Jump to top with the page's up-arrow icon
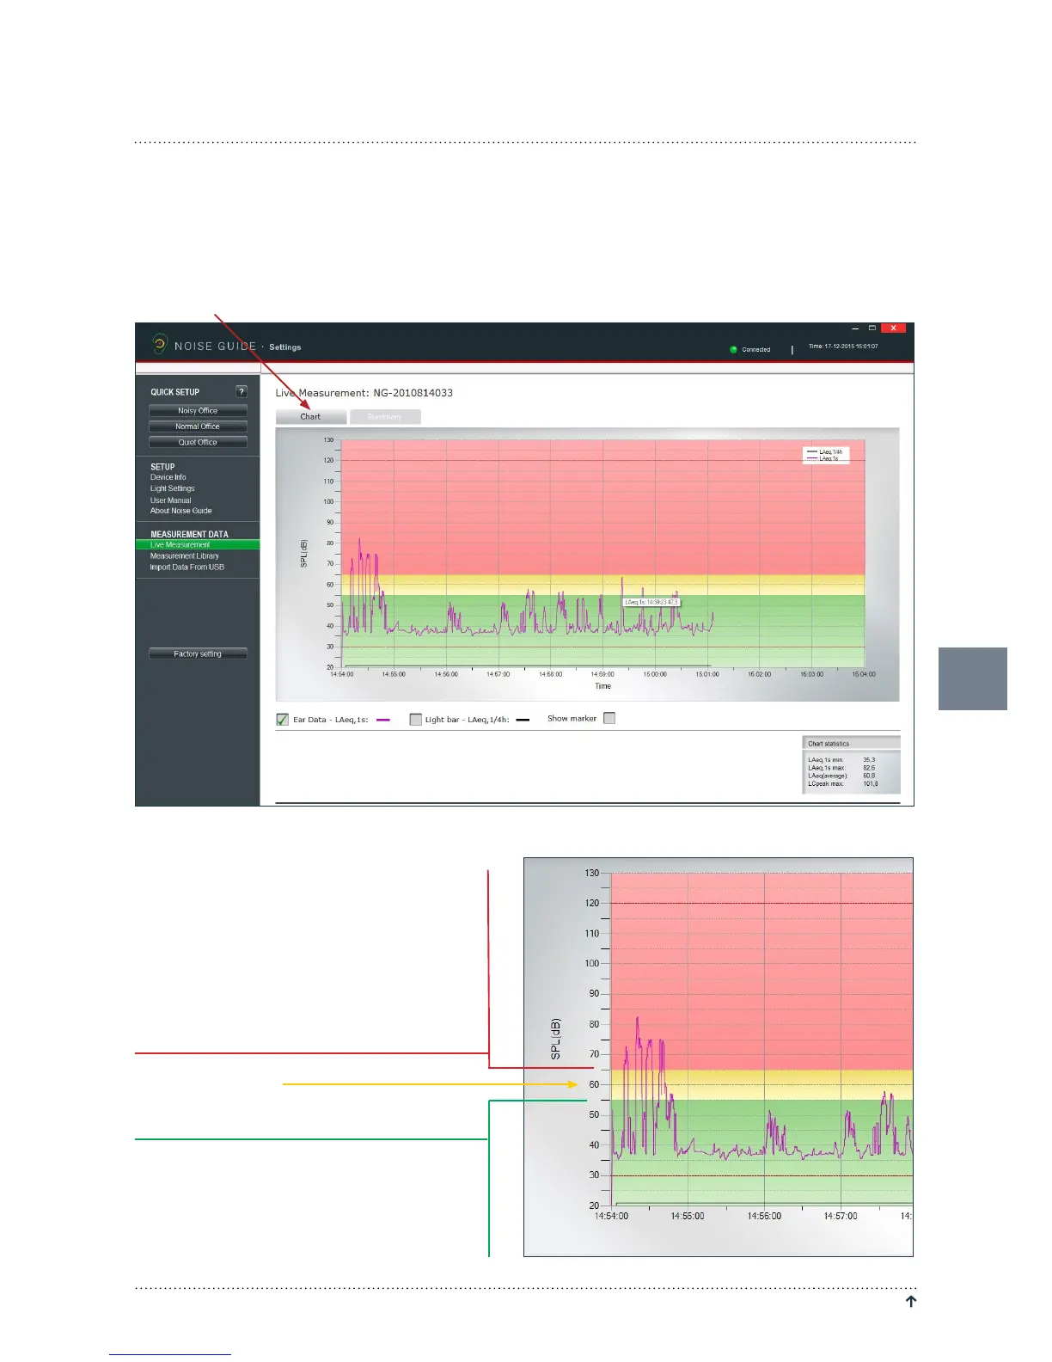The image size is (1052, 1362). coord(911,1302)
